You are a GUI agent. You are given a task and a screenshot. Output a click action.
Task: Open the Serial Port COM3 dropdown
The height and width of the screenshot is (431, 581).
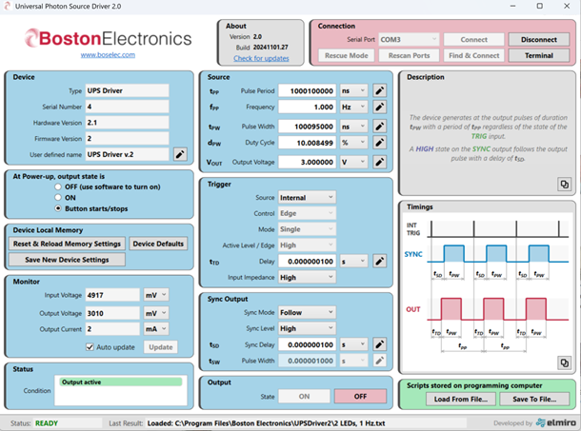pos(409,39)
